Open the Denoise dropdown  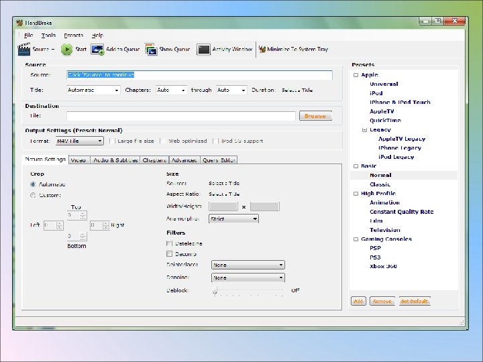point(248,278)
